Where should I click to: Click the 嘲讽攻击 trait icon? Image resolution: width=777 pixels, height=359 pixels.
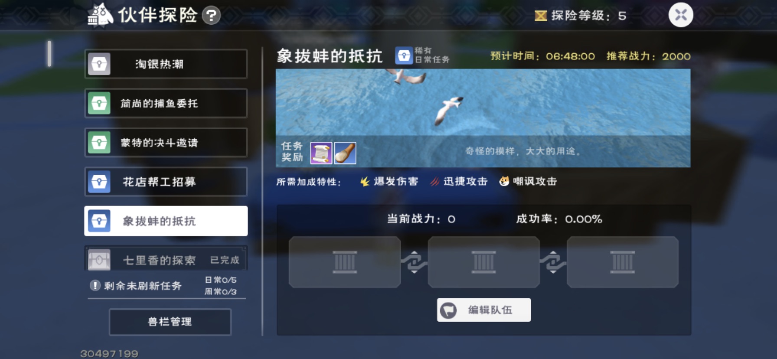click(x=504, y=182)
